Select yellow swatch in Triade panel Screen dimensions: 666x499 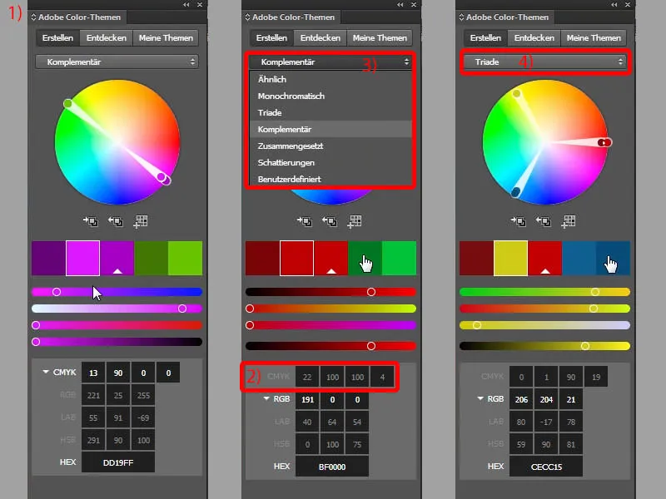510,258
